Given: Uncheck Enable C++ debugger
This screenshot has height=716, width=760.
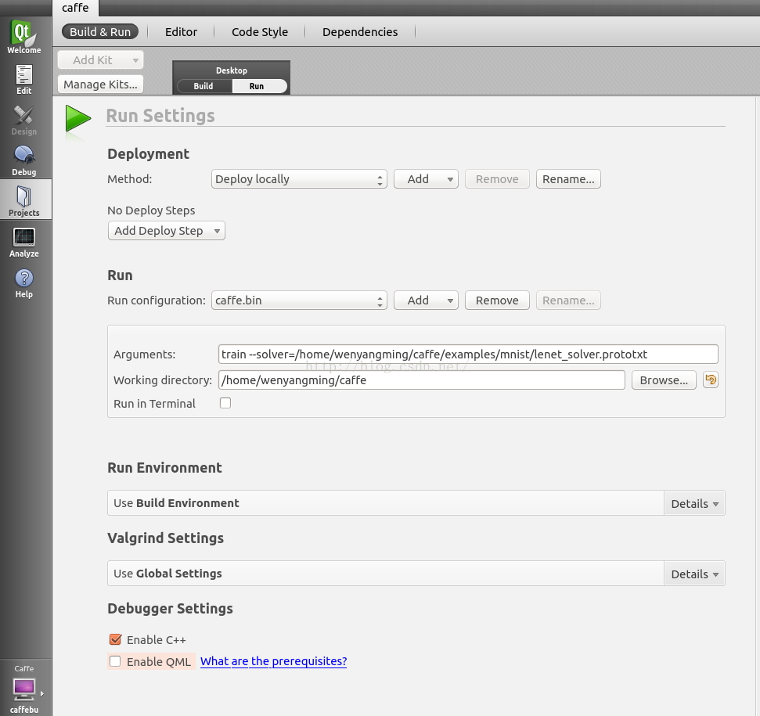Looking at the screenshot, I should [x=115, y=639].
